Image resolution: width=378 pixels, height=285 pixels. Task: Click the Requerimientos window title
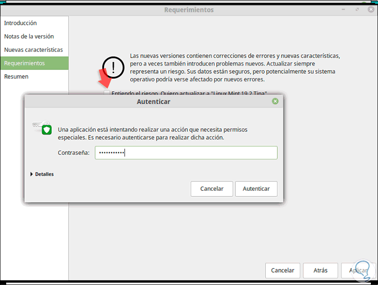pos(189,10)
